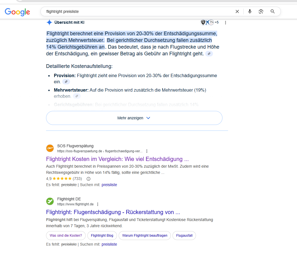
Task: Open more options for Flightright DE result
Action: pyautogui.click(x=98, y=204)
